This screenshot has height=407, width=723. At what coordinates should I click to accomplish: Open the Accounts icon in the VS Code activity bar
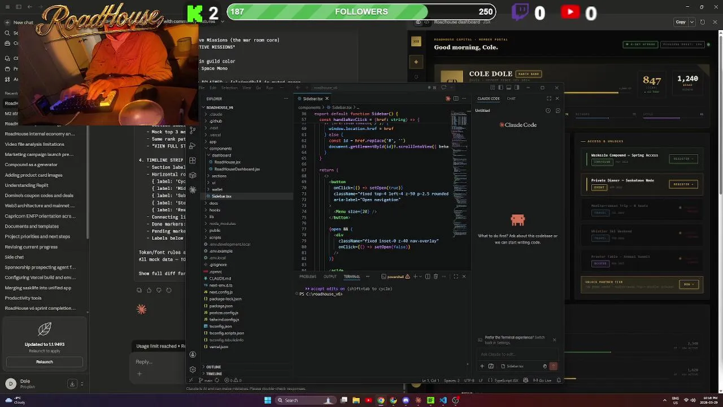click(193, 354)
